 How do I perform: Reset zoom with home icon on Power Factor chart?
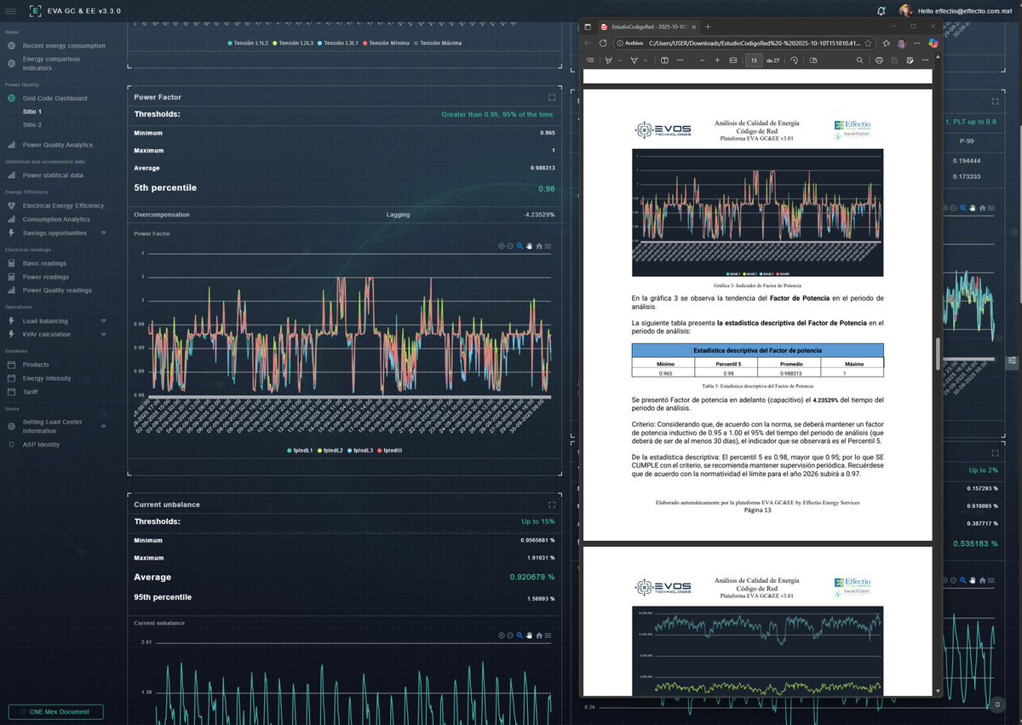click(539, 246)
